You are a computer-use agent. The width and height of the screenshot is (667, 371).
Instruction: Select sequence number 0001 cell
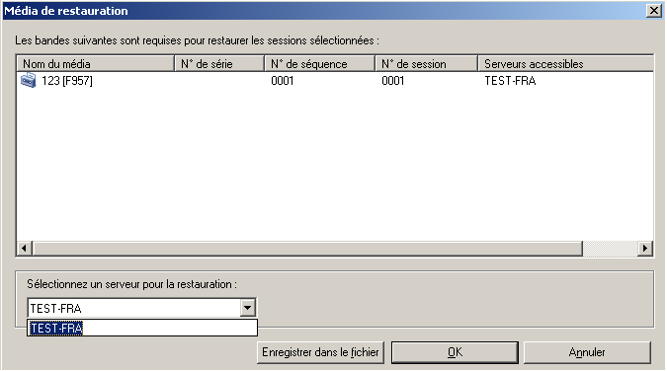[x=283, y=80]
